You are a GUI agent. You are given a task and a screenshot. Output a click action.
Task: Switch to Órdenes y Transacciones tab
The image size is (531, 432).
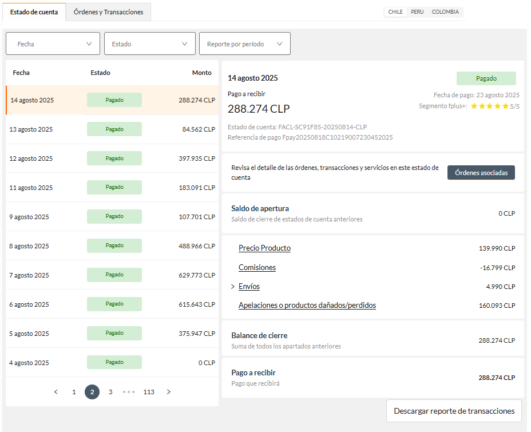108,12
